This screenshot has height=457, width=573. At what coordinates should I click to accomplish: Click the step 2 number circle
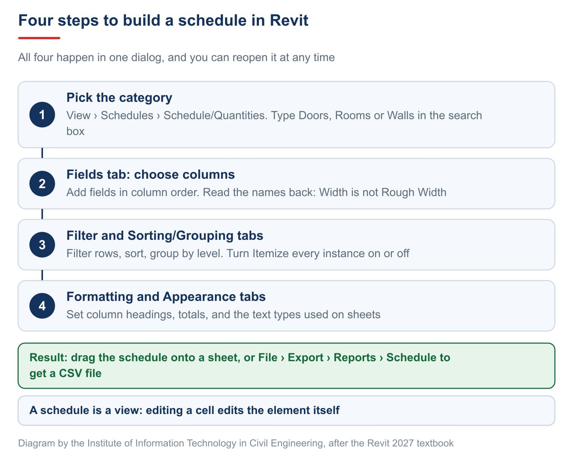coord(42,184)
